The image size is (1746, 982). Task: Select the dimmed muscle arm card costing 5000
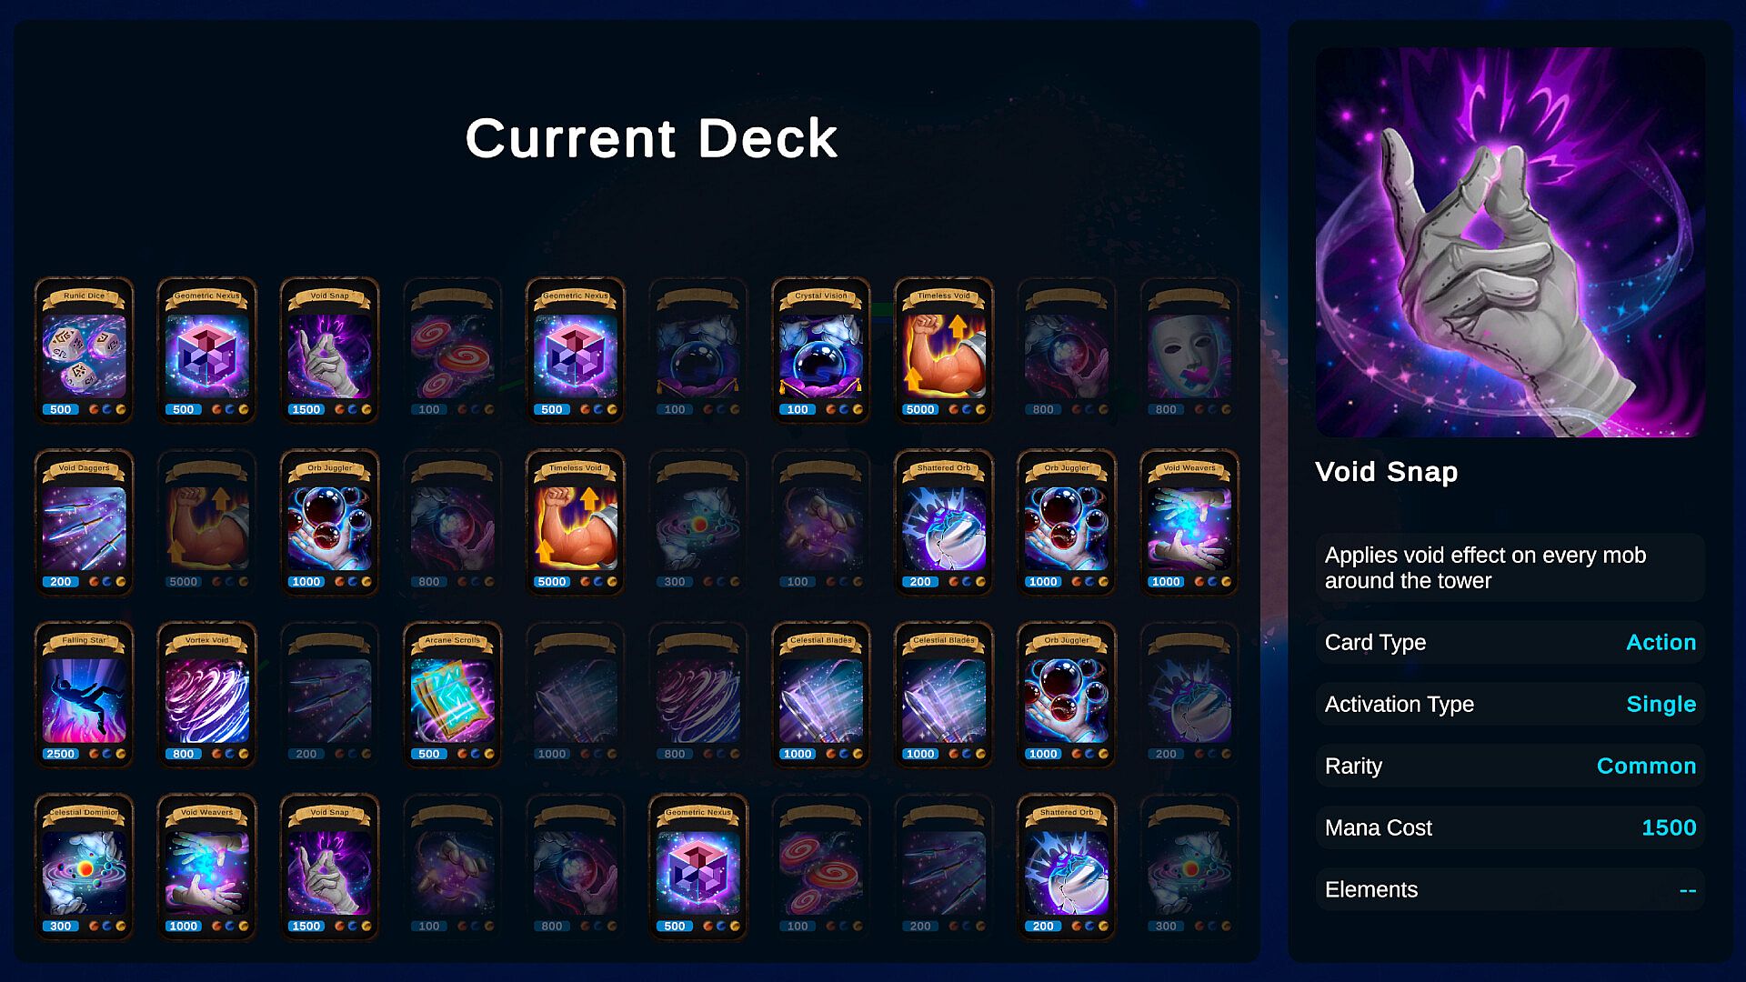pyautogui.click(x=206, y=522)
